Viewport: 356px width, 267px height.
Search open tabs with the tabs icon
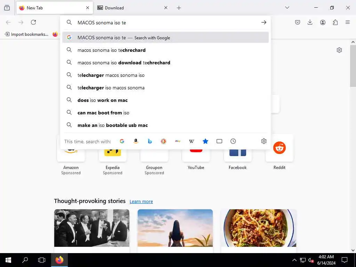coord(219,141)
